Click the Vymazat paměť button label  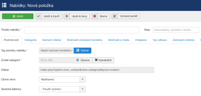[129, 16]
